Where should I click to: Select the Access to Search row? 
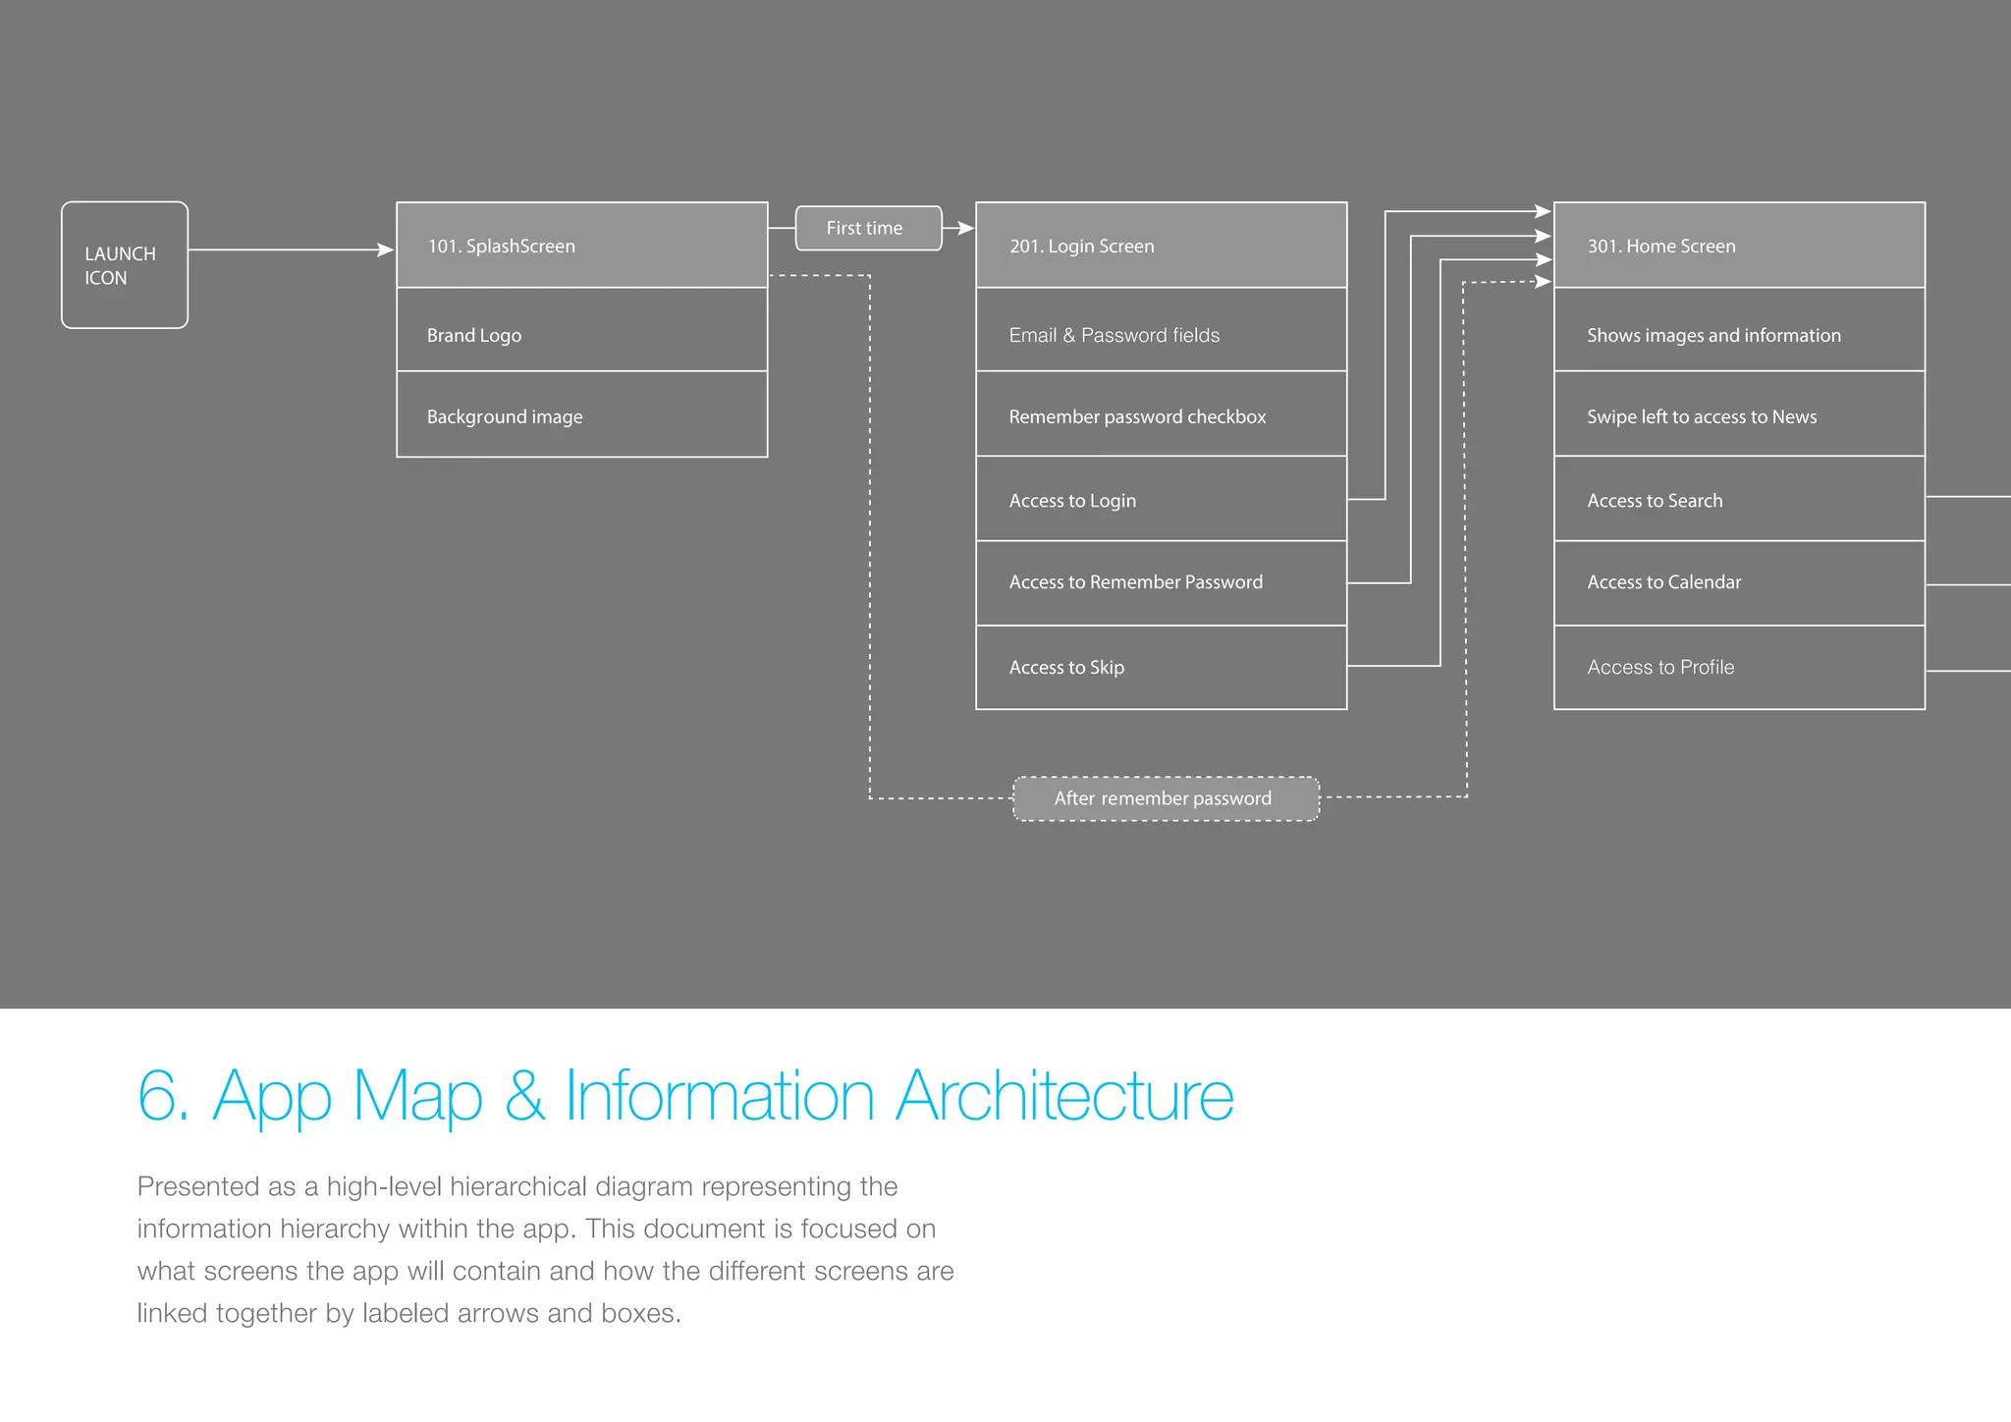[x=1738, y=499]
